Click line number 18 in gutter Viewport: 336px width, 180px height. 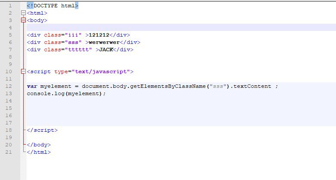point(9,130)
